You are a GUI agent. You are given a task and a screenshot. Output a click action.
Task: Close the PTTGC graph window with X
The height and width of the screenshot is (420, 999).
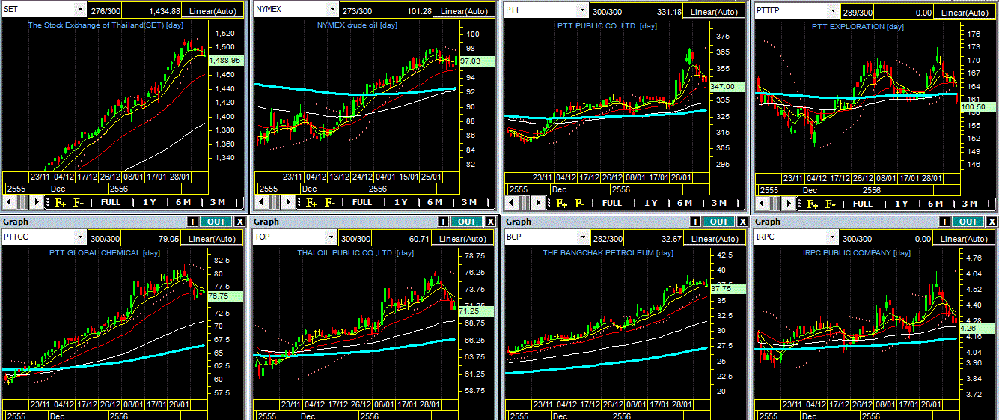pos(239,221)
